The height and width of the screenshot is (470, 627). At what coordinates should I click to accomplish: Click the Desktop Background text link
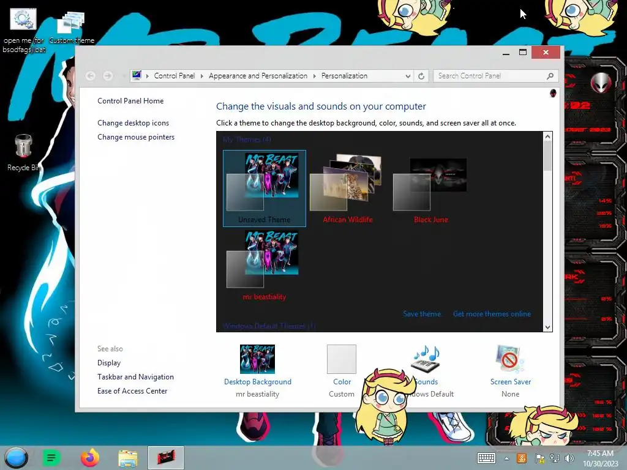(x=258, y=382)
